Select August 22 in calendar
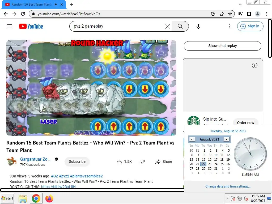The width and height of the screenshot is (272, 204). pos(204,164)
